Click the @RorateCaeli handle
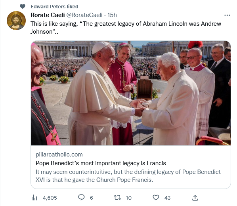 pyautogui.click(x=84, y=15)
